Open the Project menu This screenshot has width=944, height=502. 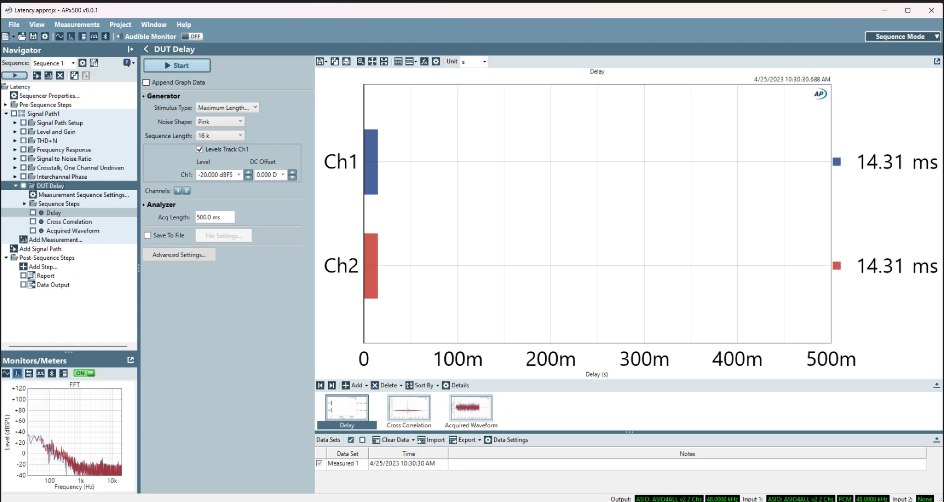coord(120,24)
